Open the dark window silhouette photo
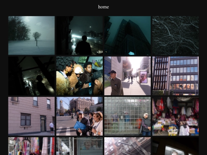The width and height of the screenshot is (207, 155). pos(31,76)
